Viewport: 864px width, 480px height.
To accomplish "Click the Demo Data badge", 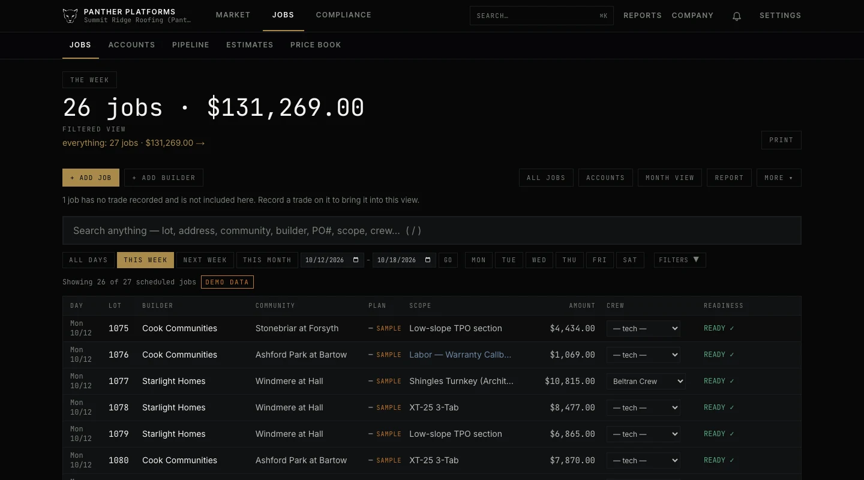I will click(227, 282).
